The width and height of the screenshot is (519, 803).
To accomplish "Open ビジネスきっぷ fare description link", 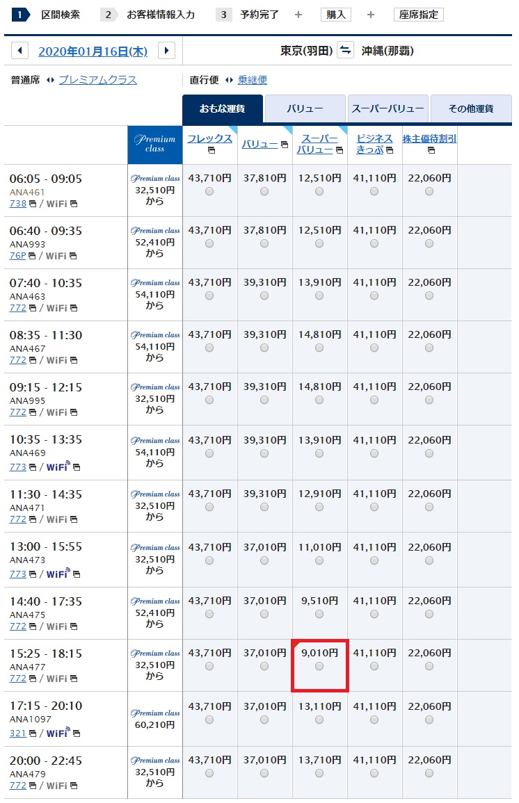I will click(x=374, y=144).
